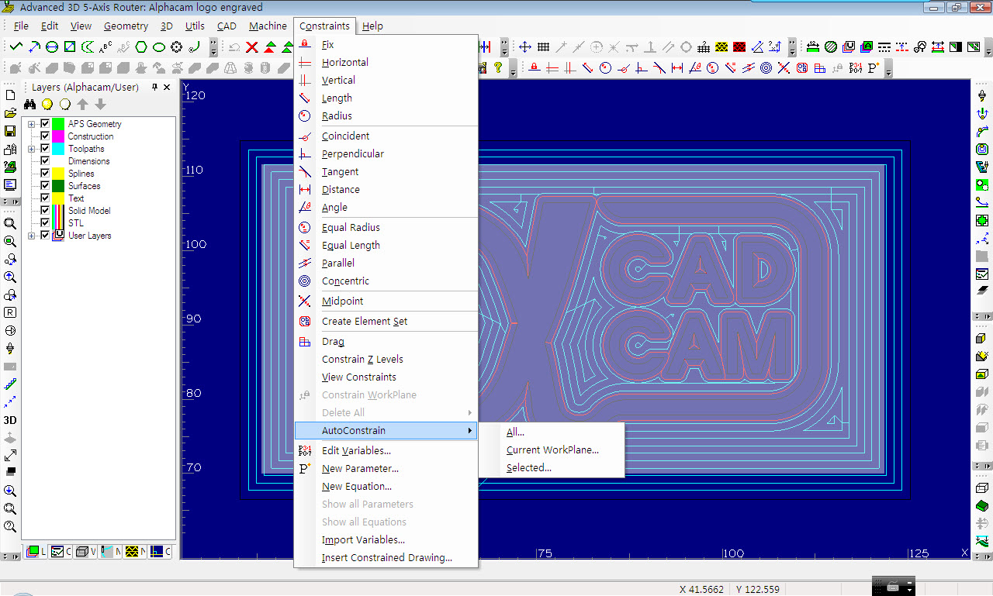This screenshot has height=596, width=993.
Task: Click the Radius constraint toolbar icon
Action: (x=606, y=68)
